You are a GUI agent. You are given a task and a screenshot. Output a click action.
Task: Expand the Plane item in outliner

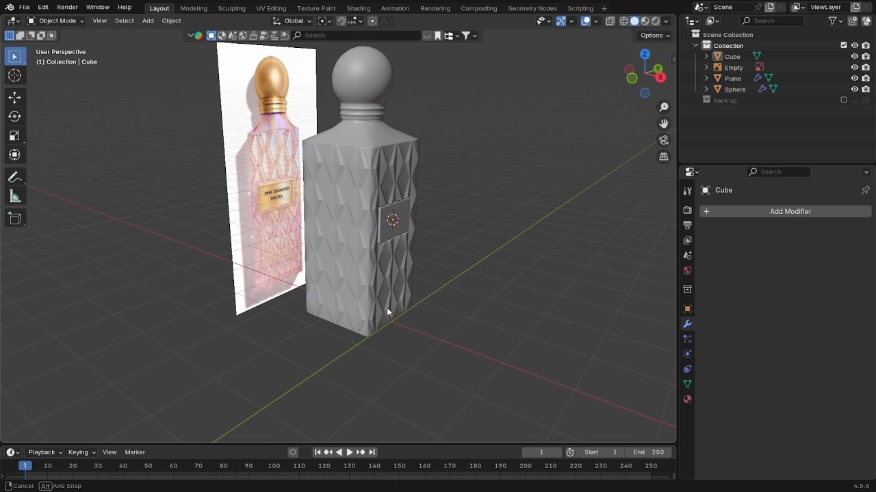pos(706,79)
